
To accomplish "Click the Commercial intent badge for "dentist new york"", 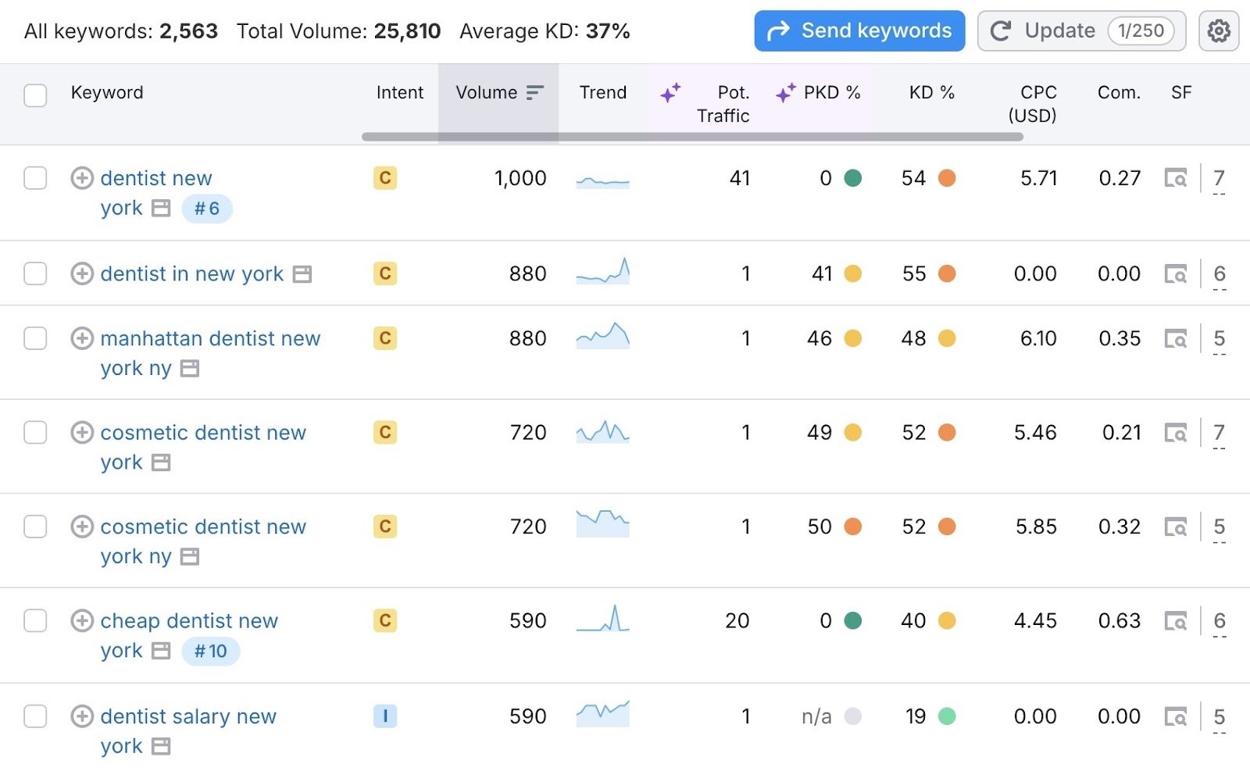I will pyautogui.click(x=384, y=178).
